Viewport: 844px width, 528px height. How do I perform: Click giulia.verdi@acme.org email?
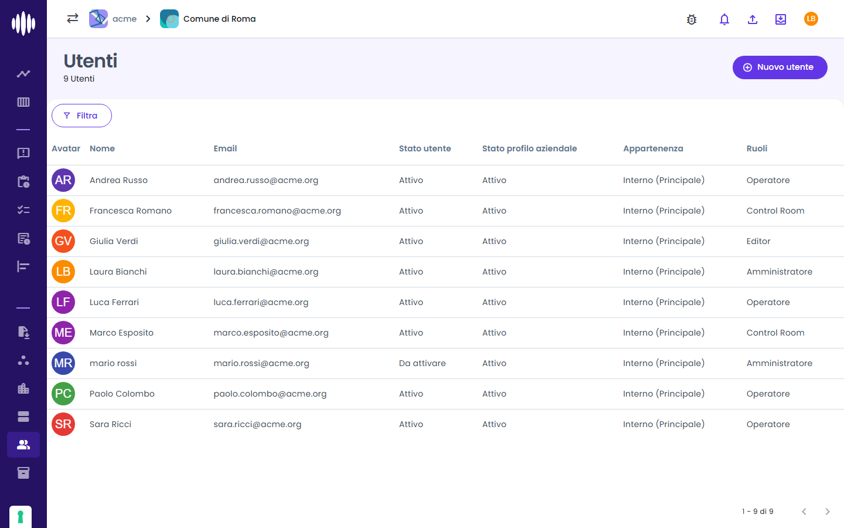coord(261,241)
